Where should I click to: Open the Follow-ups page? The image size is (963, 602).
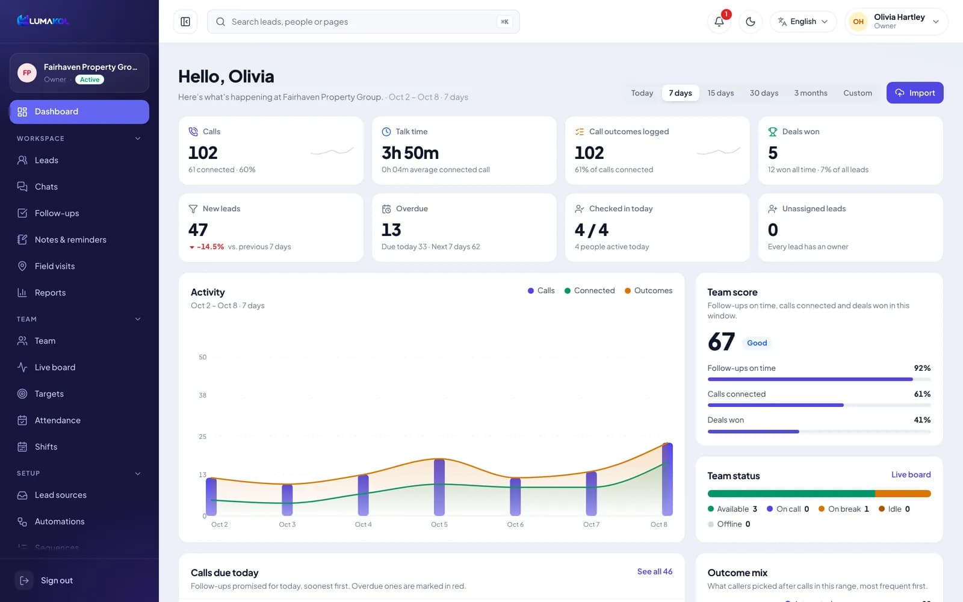(x=79, y=213)
